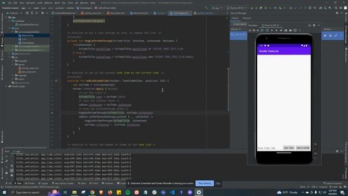Click the Create device button
Screen dimensions: 348x196
239,24
